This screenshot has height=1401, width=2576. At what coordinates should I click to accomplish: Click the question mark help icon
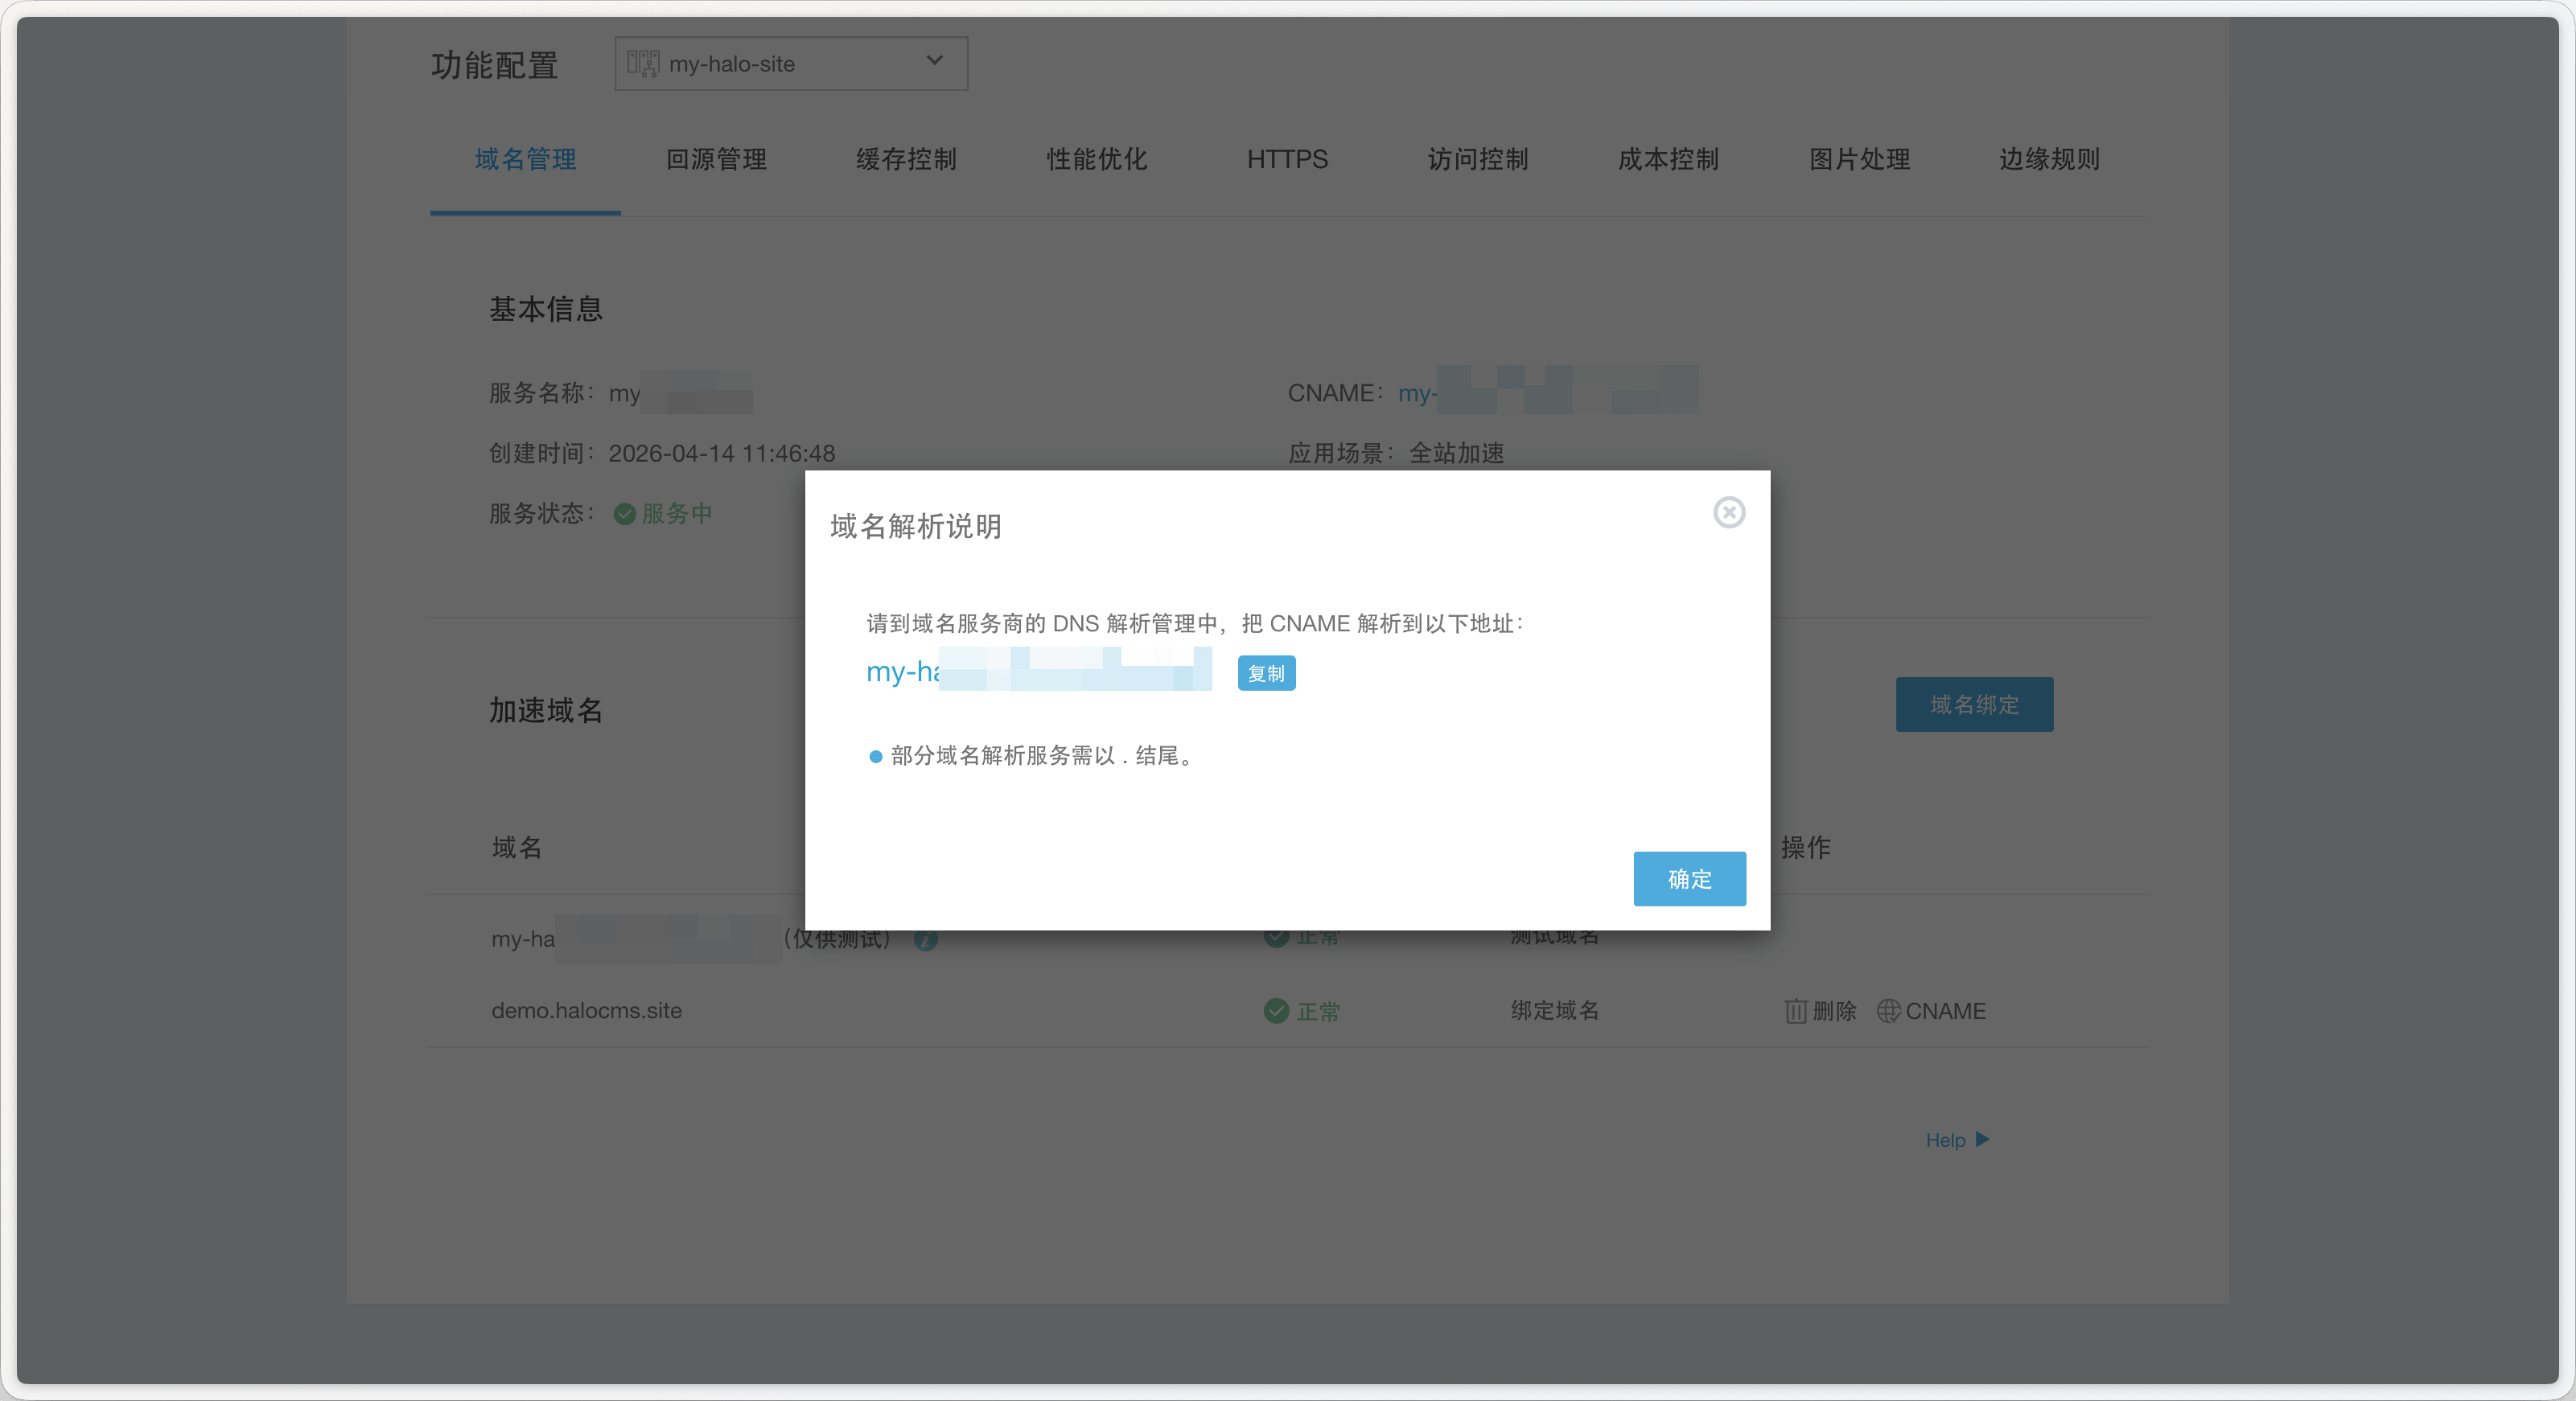tap(926, 940)
